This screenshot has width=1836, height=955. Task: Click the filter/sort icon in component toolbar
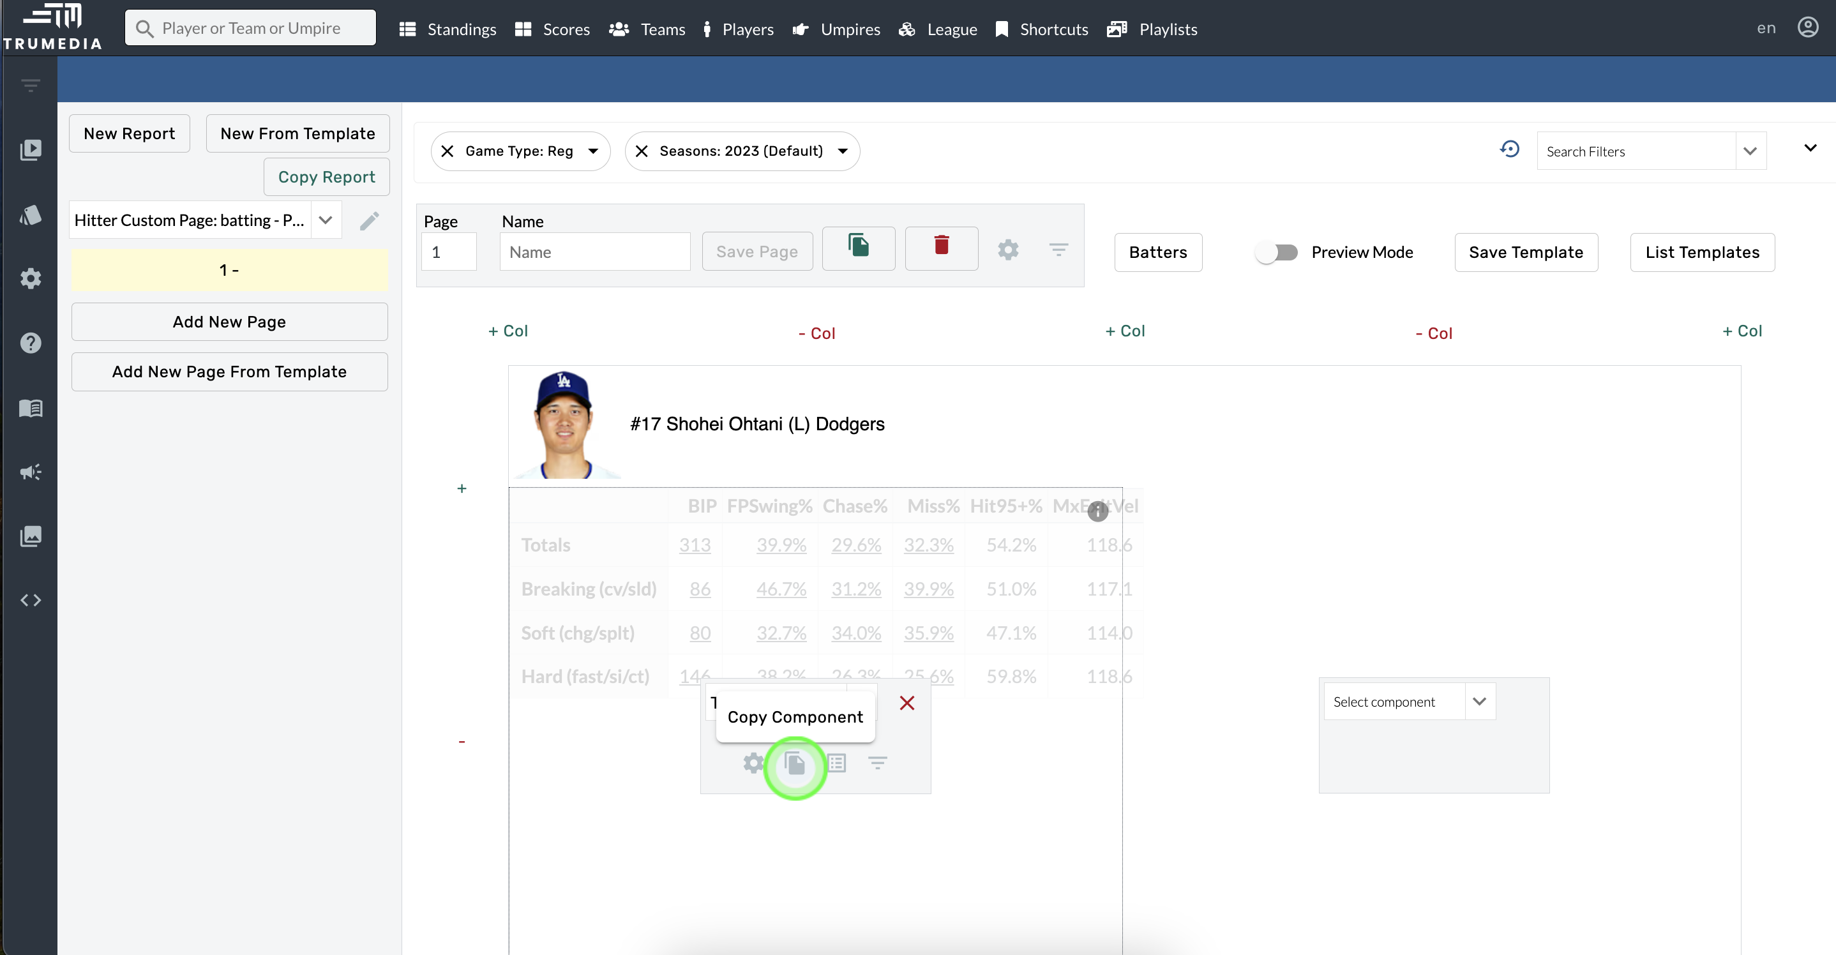(877, 763)
